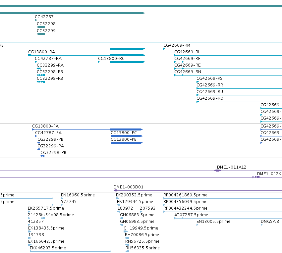Select the CG32298-RB transcript label
This screenshot has height=253, width=282.
pyautogui.click(x=50, y=72)
